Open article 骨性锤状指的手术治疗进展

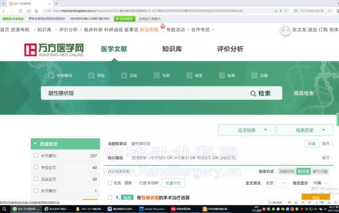pyautogui.click(x=163, y=197)
